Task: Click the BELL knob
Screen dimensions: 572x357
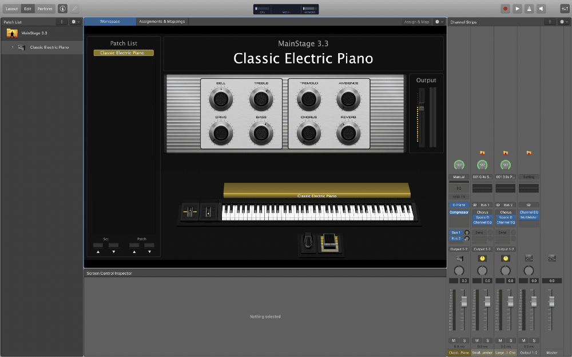Action: click(221, 99)
